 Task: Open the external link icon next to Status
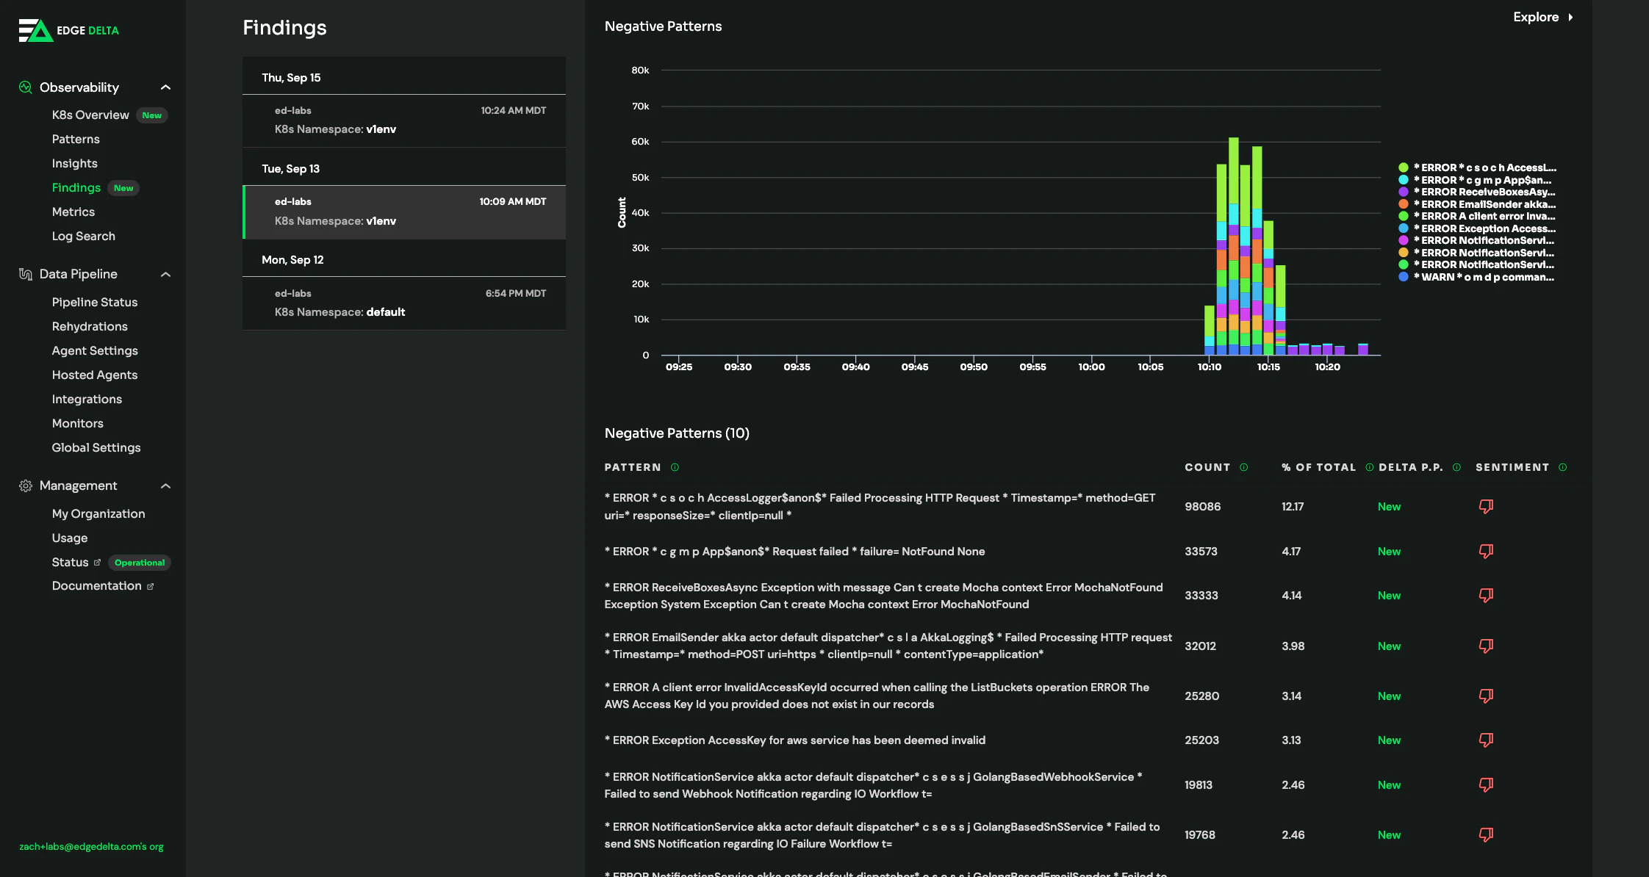98,562
